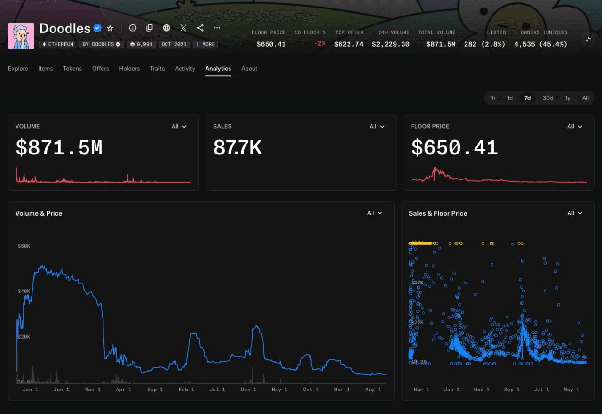Open the collection info circle icon
602x414 pixels.
[x=133, y=28]
